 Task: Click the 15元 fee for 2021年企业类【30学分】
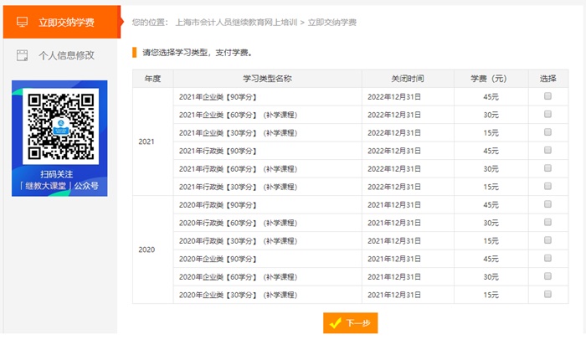[491, 133]
